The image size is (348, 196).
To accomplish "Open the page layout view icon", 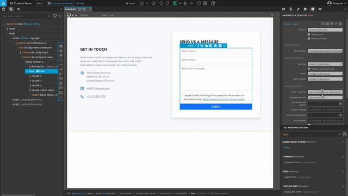I will click(206, 3).
